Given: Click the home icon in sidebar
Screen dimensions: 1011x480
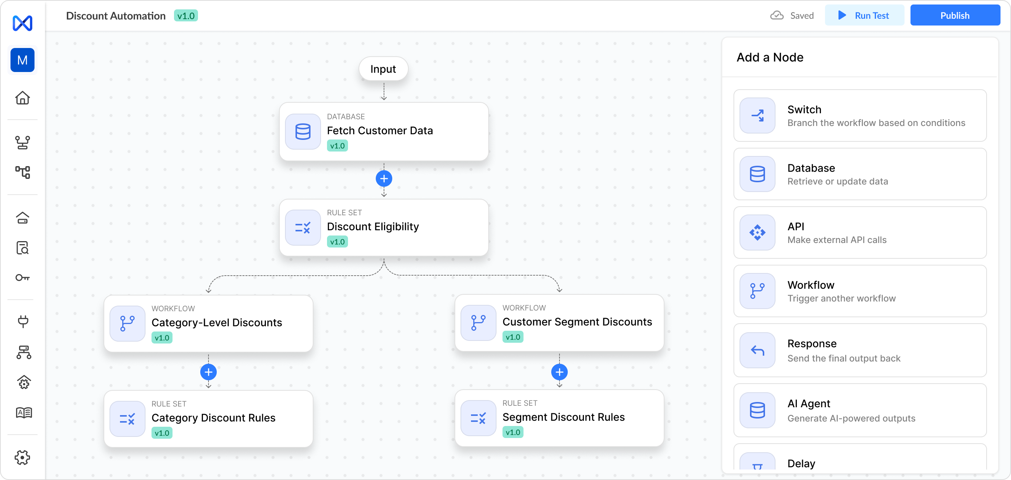Looking at the screenshot, I should pos(22,98).
